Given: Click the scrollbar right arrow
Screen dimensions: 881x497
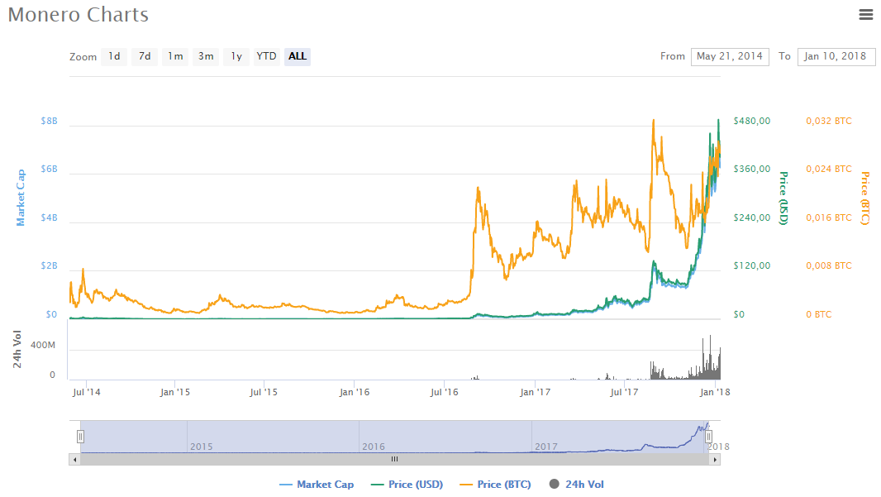Looking at the screenshot, I should [x=715, y=459].
